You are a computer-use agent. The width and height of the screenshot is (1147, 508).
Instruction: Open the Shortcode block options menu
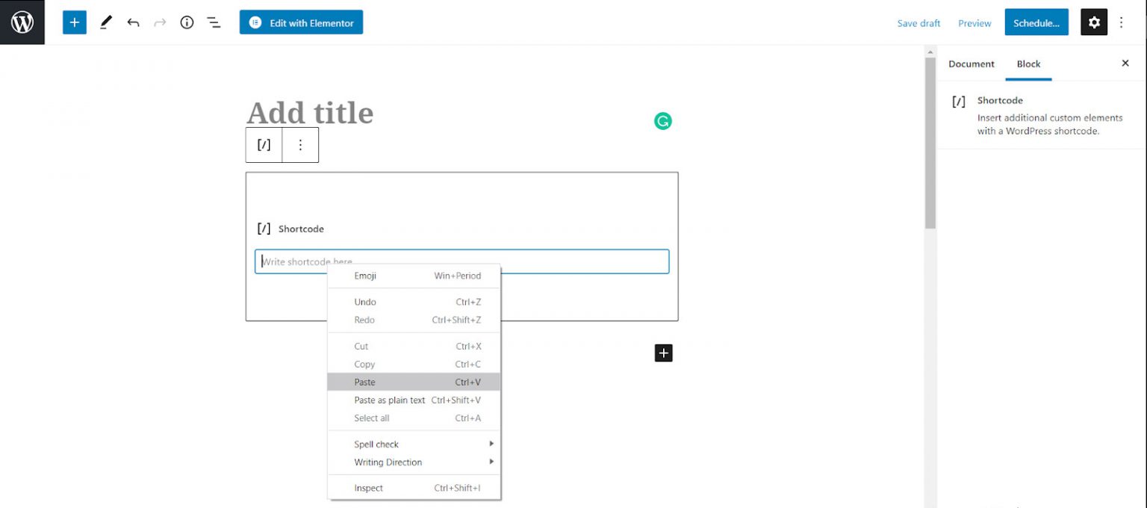click(300, 145)
